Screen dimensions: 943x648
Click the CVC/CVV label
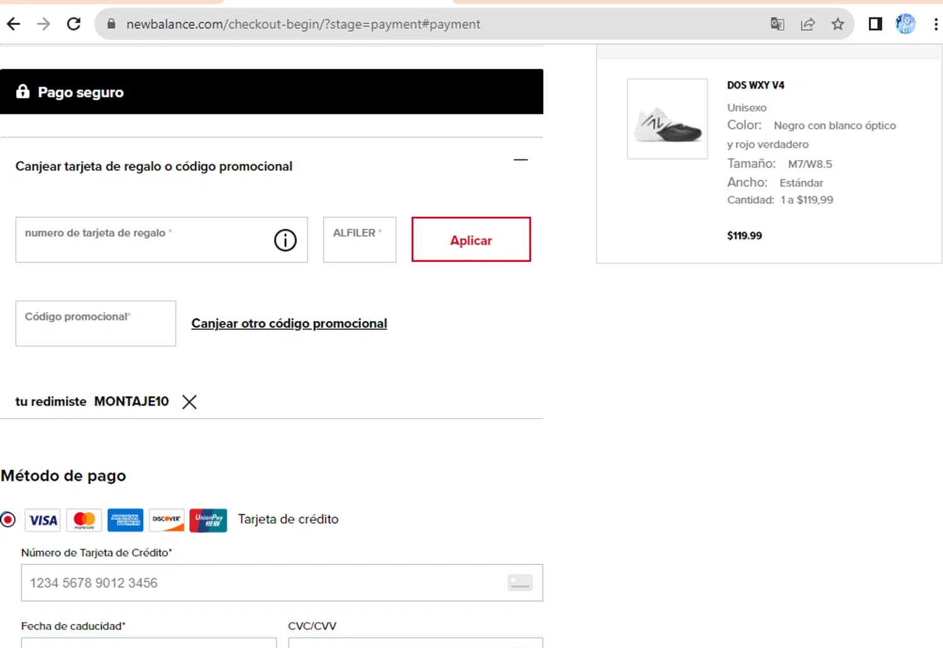pos(312,626)
